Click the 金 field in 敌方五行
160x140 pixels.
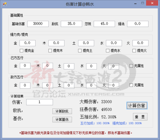pos(25,86)
